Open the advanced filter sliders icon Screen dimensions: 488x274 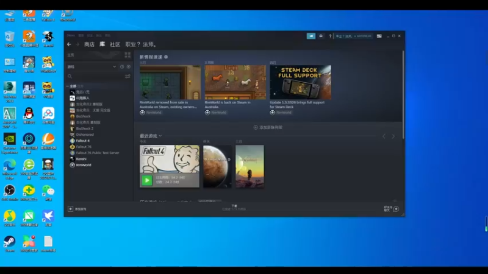click(x=127, y=76)
